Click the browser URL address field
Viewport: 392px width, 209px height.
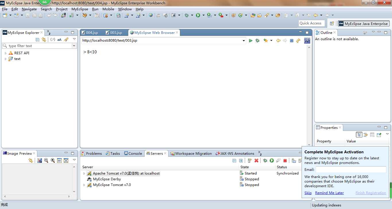[x=162, y=40]
